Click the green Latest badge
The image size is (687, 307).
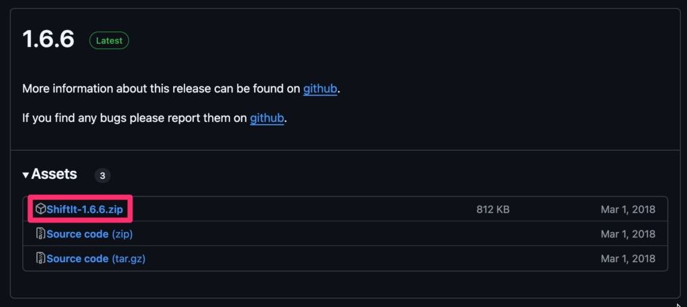pos(109,41)
